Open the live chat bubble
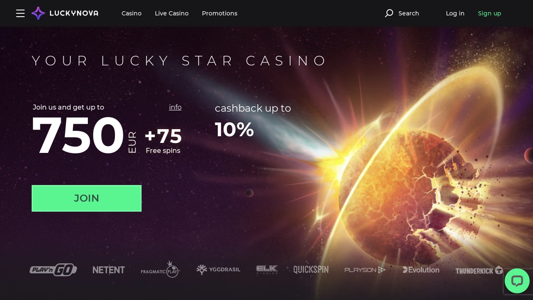533x300 pixels. pyautogui.click(x=517, y=281)
